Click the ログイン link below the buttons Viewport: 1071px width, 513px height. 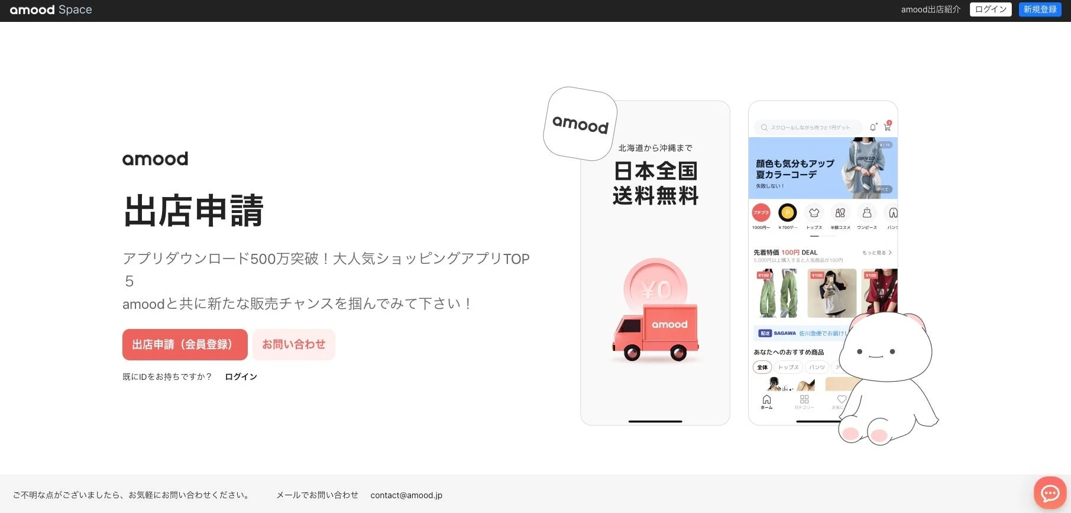pyautogui.click(x=241, y=377)
